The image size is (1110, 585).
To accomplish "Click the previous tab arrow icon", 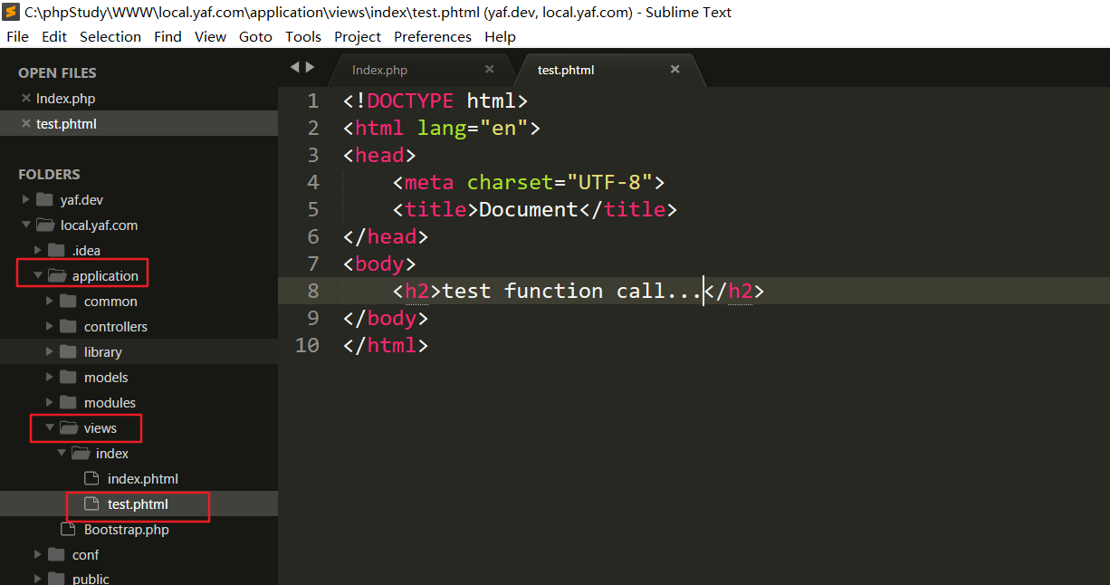I will [294, 67].
